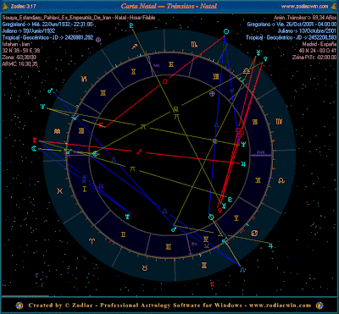Select the Sagittarius zodiac sign
Screen dimensions: 339x314
[134, 47]
